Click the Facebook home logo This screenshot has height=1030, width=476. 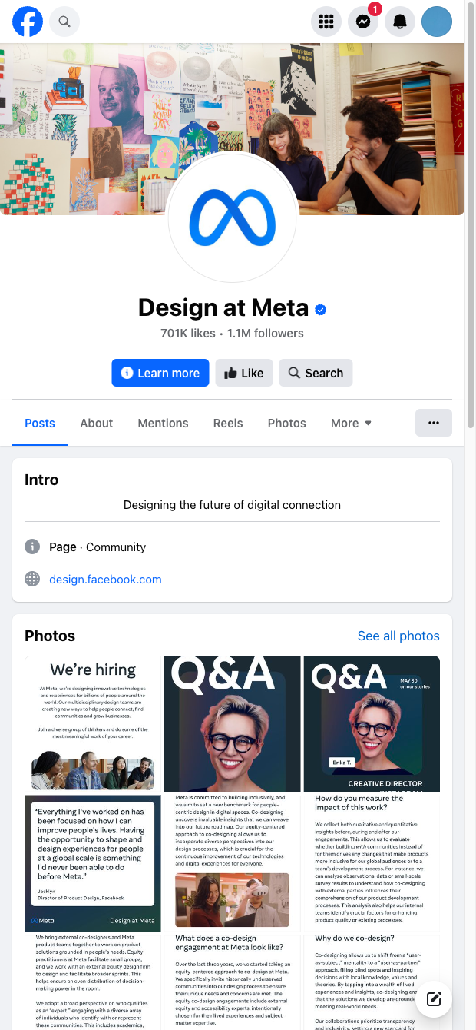pos(28,22)
